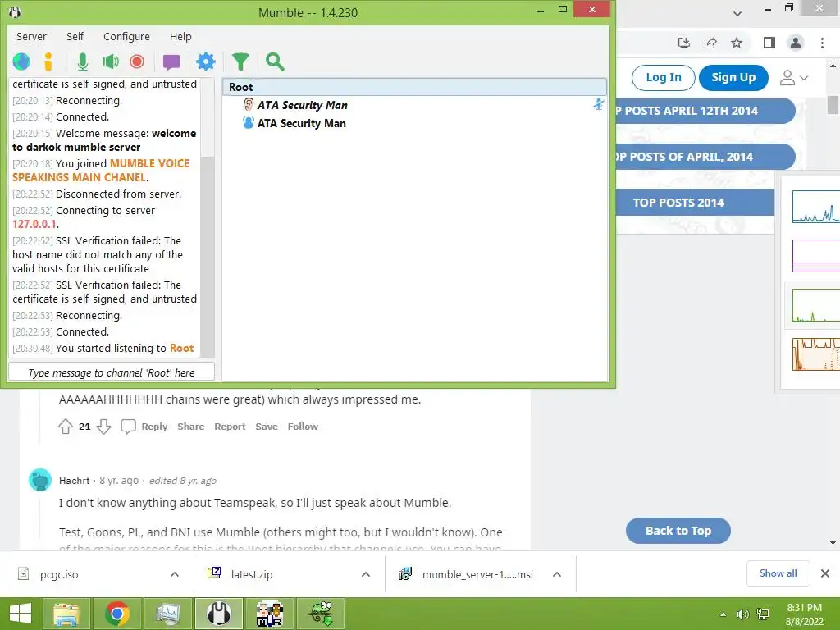Close the Chrome downloads bar
The height and width of the screenshot is (630, 840).
click(825, 573)
